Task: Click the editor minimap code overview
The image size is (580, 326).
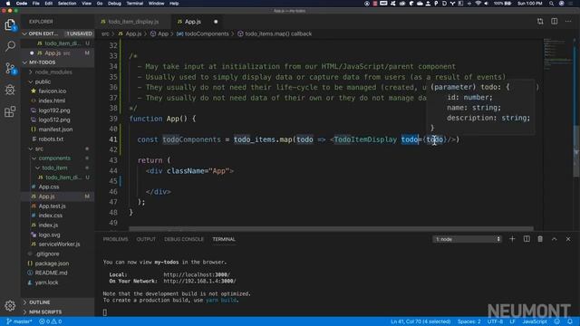Action: pyautogui.click(x=558, y=53)
